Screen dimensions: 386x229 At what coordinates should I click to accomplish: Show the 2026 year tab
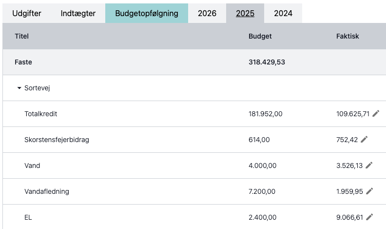207,13
